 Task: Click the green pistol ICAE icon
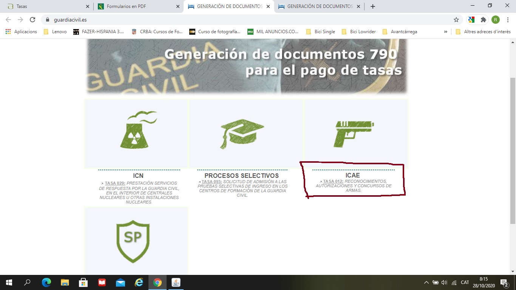(x=354, y=133)
